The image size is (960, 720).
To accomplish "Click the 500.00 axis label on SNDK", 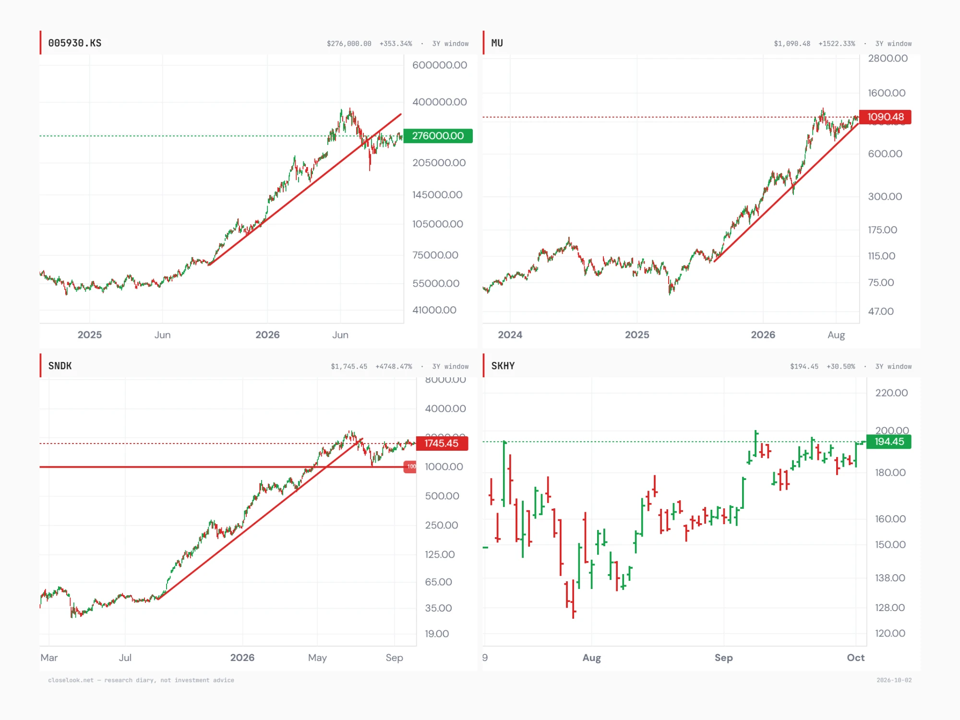I will point(442,496).
